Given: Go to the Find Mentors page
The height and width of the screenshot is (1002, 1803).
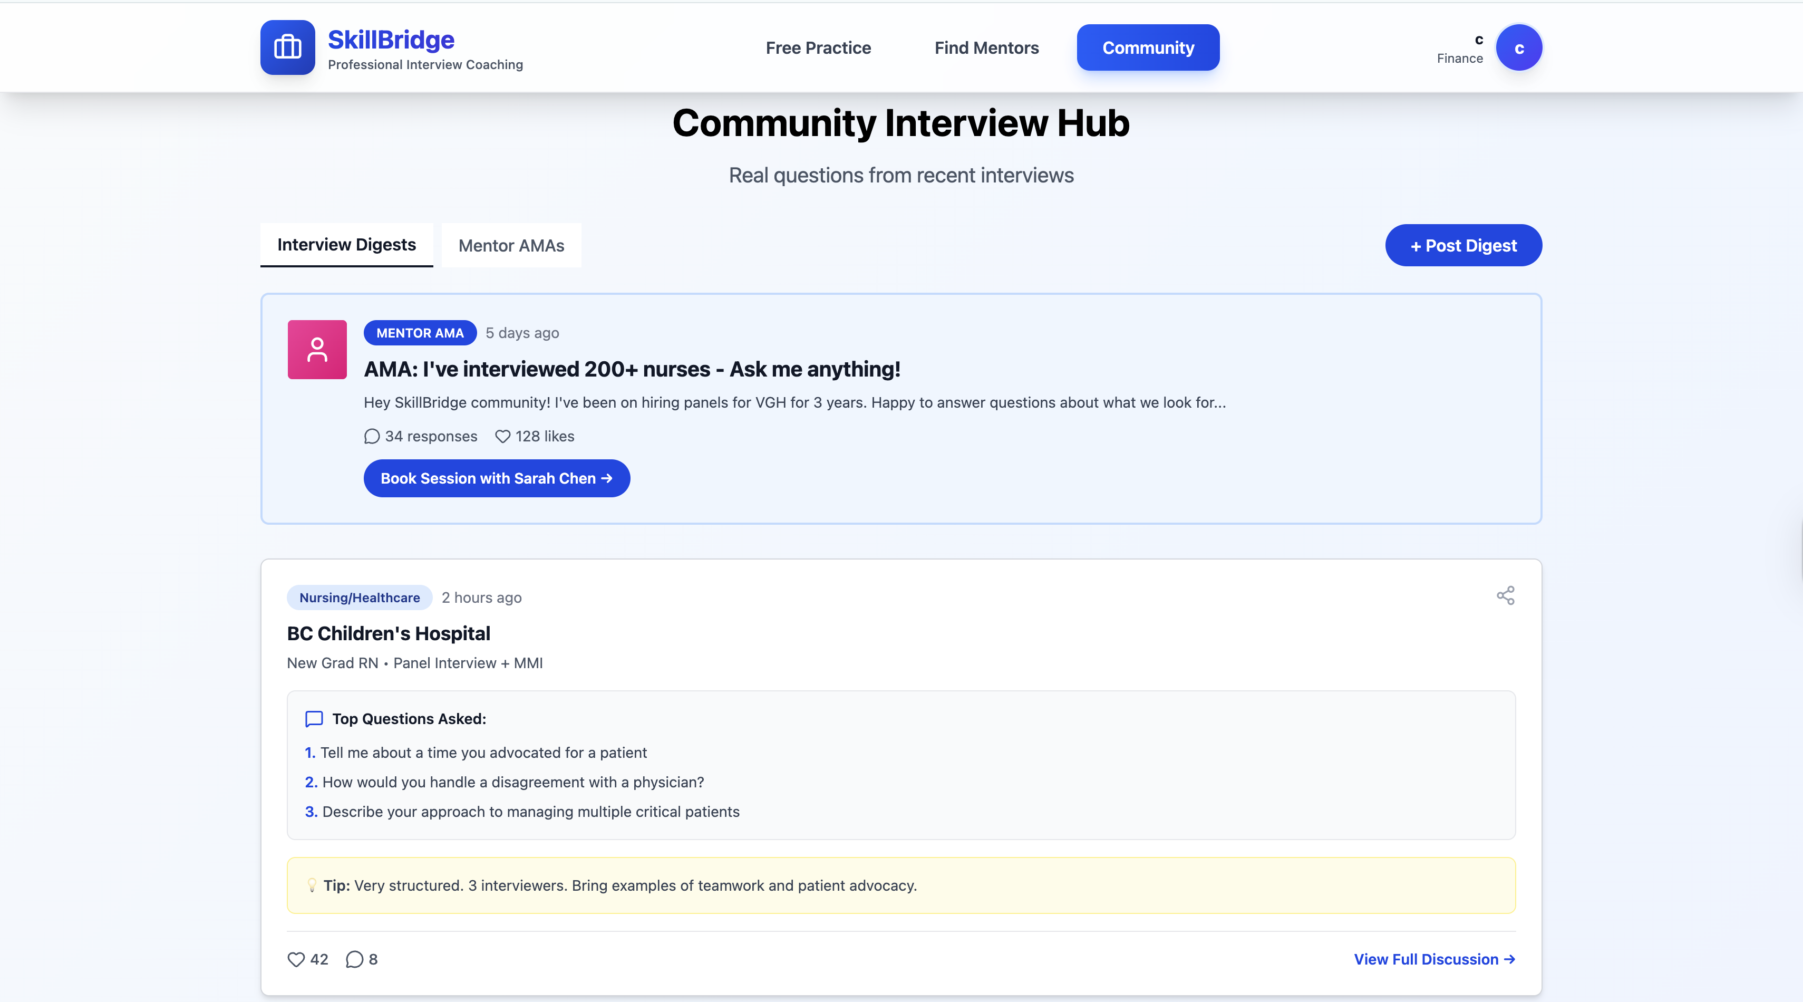Looking at the screenshot, I should (986, 47).
